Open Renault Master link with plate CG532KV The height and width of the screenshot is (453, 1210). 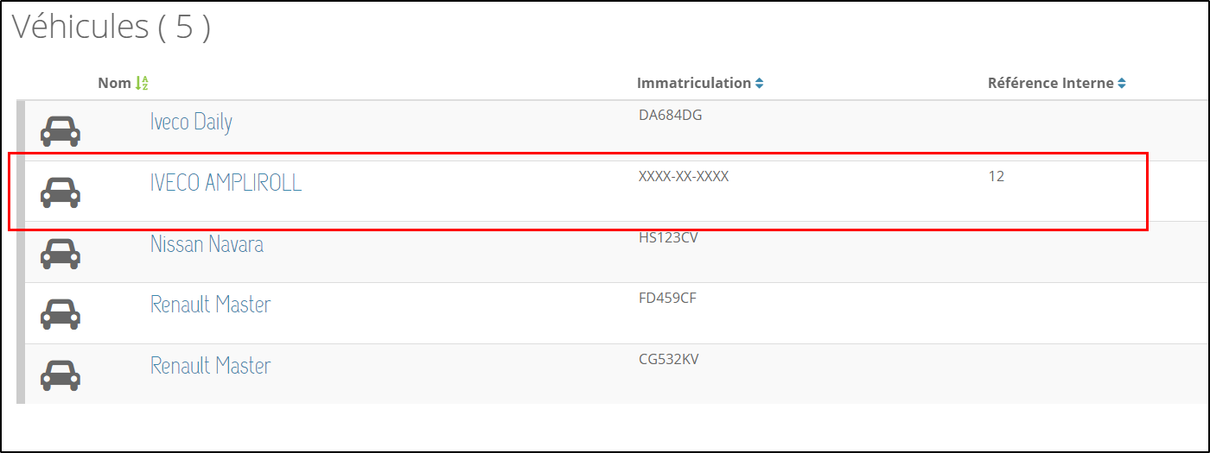point(211,366)
